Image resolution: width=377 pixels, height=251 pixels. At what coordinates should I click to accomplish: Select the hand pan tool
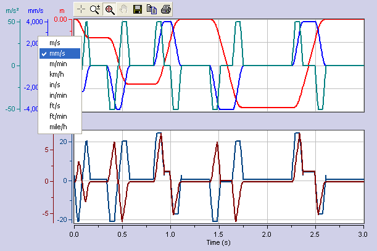[x=123, y=9]
